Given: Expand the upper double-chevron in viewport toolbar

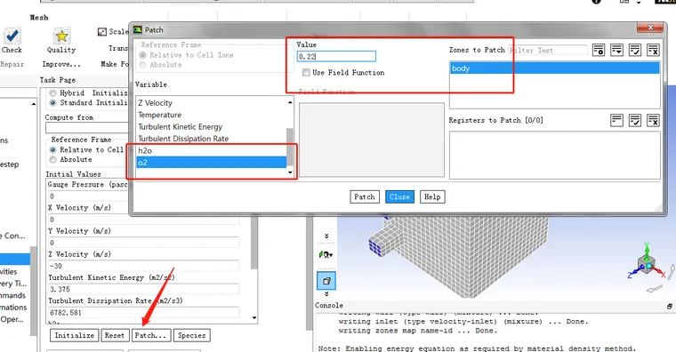Looking at the screenshot, I should coord(326,236).
